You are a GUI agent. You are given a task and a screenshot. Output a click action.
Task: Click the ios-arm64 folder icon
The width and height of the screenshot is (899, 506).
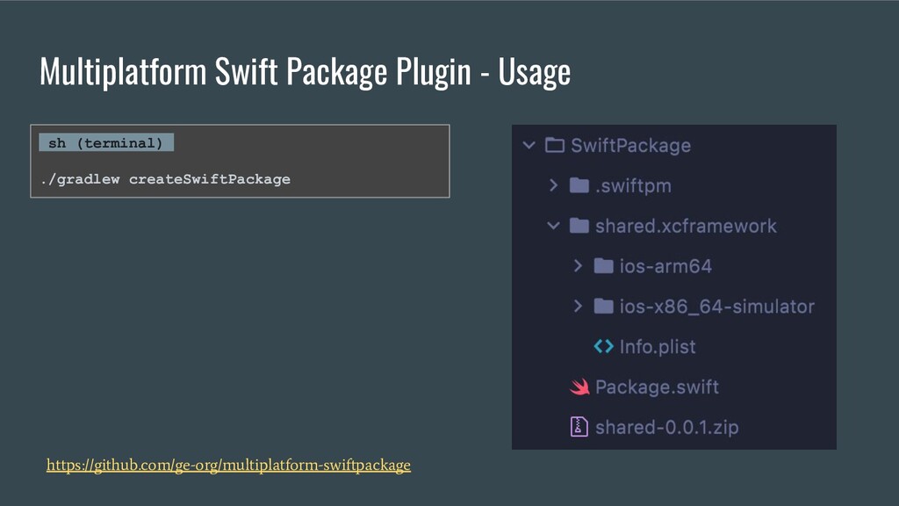603,265
